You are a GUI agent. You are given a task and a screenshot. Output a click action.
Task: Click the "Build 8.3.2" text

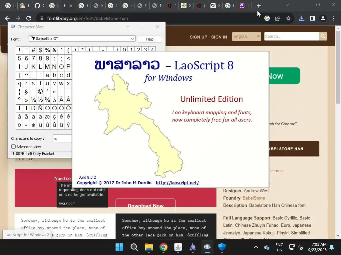87,177
